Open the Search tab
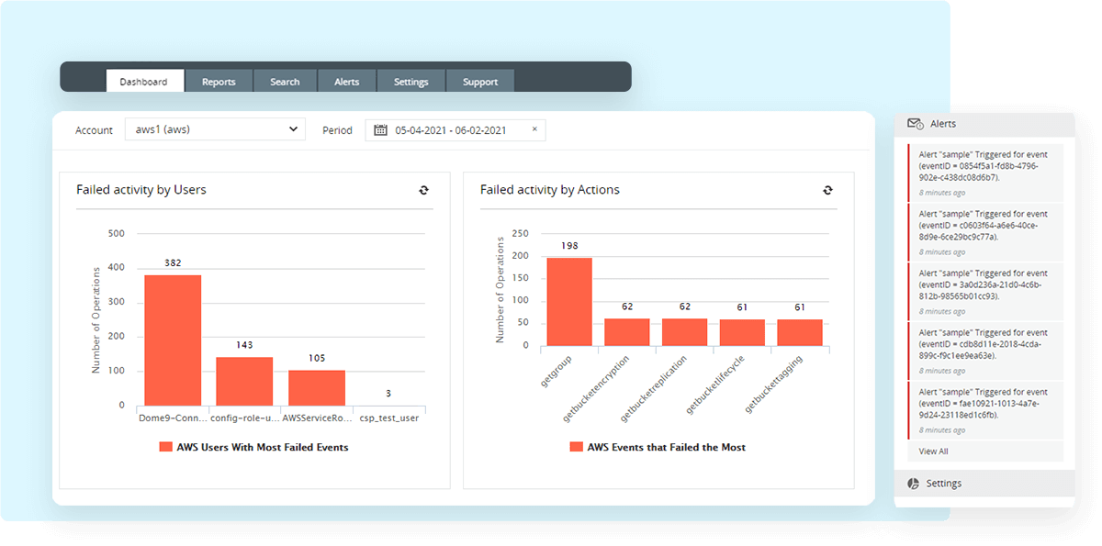This screenshot has height=546, width=1102. pos(285,81)
